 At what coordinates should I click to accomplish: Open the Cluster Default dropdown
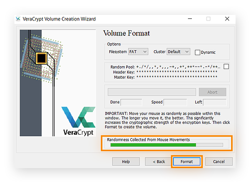click(178, 52)
